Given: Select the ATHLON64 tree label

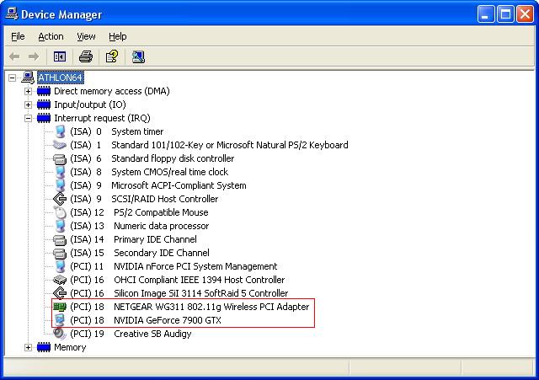Looking at the screenshot, I should pyautogui.click(x=60, y=78).
